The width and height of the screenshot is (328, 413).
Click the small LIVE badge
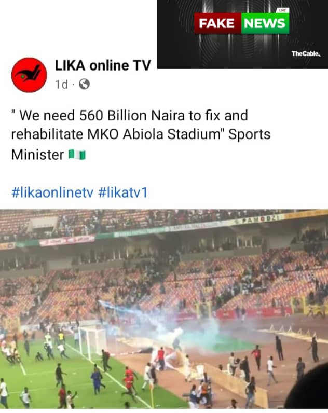pos(282,10)
